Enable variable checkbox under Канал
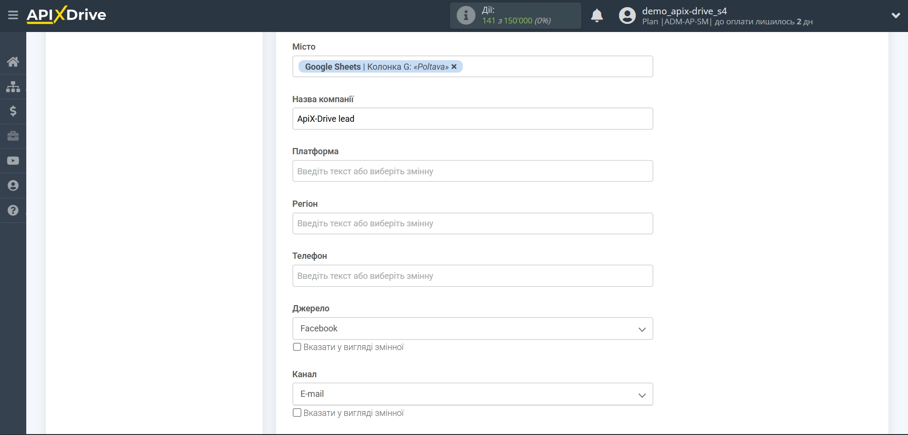908x435 pixels. 297,413
